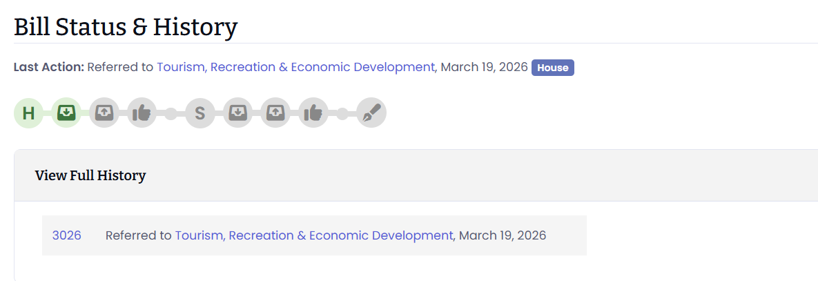Click the gray Senate "S" progress icon

coord(199,113)
